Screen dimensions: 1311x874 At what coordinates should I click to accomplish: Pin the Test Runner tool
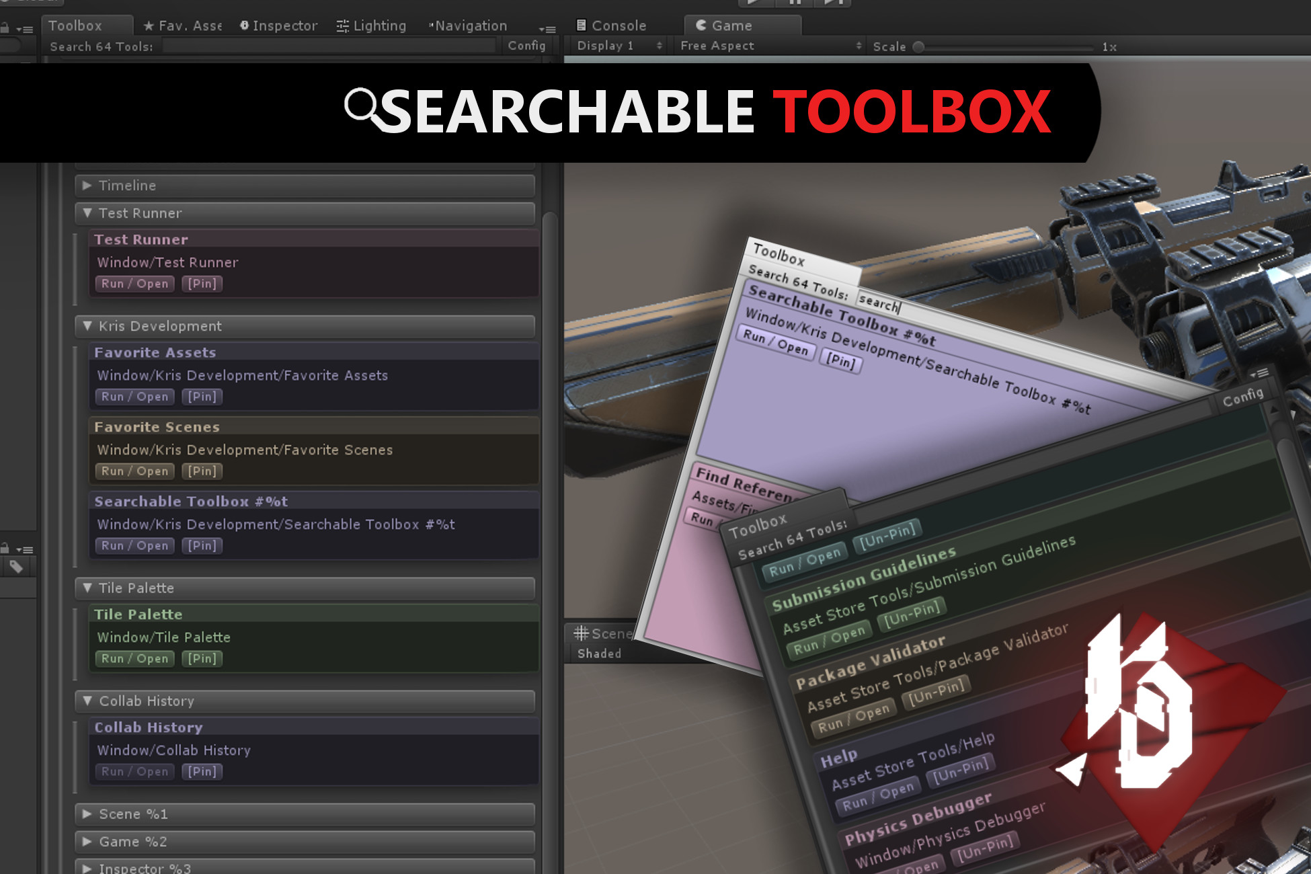202,284
